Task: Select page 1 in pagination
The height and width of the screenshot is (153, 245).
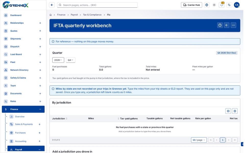Action: pyautogui.click(x=223, y=140)
